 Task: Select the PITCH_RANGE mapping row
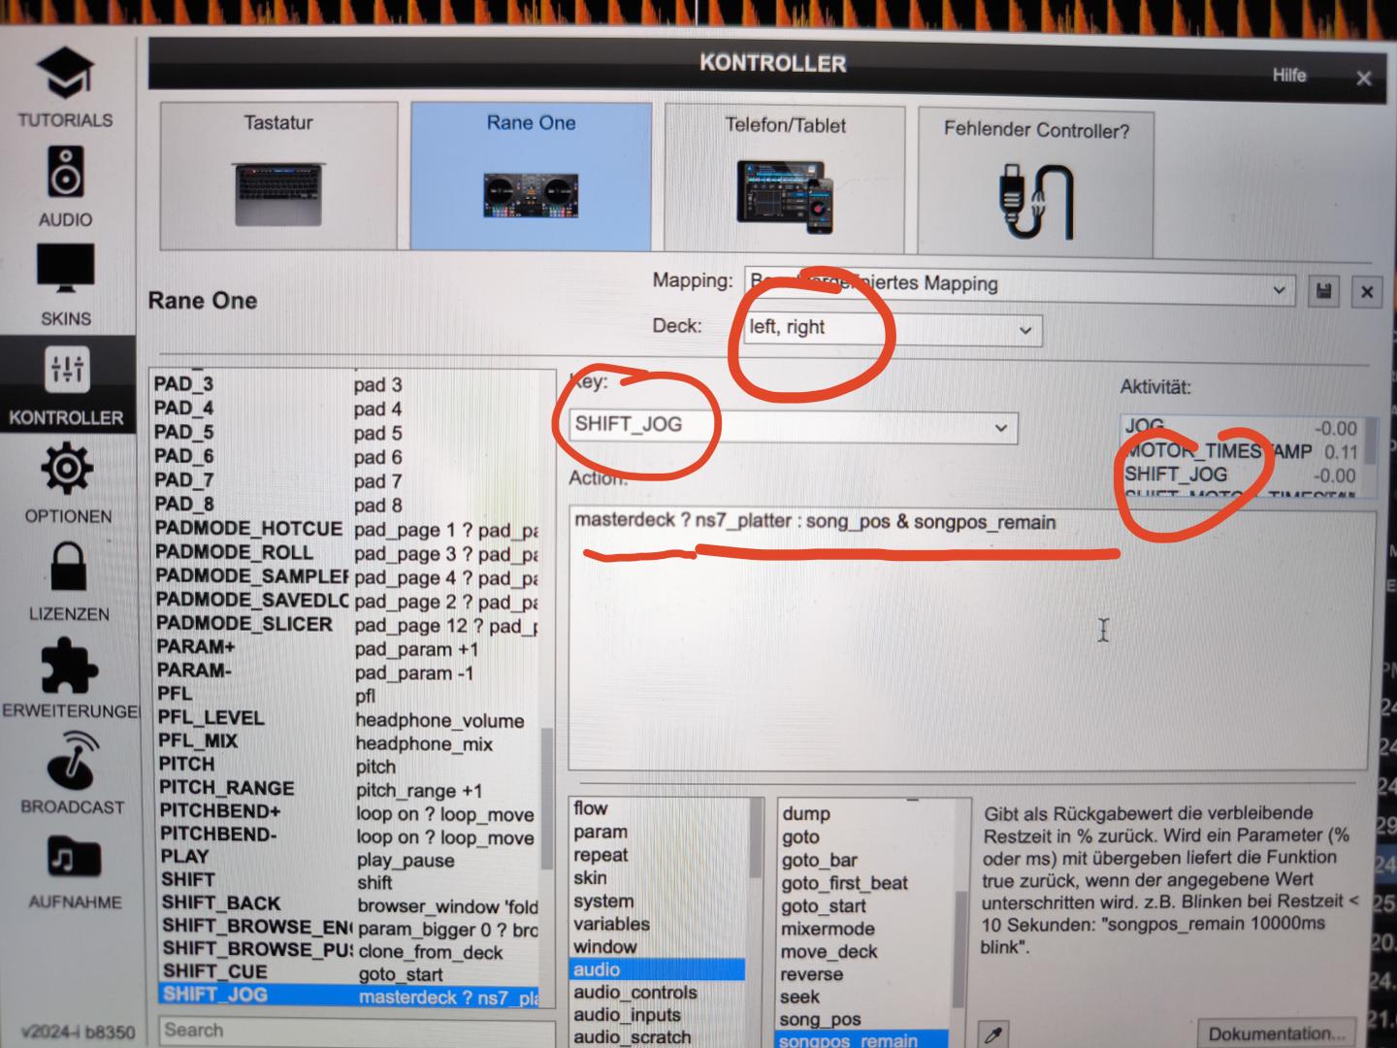348,789
